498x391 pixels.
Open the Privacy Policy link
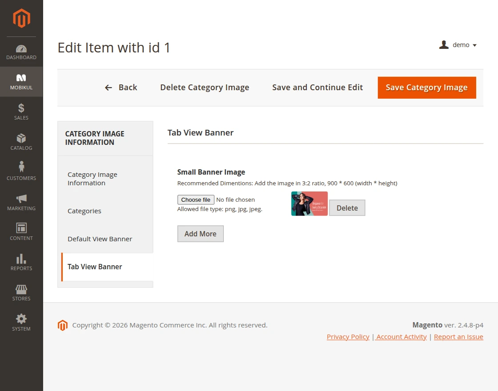coord(348,337)
